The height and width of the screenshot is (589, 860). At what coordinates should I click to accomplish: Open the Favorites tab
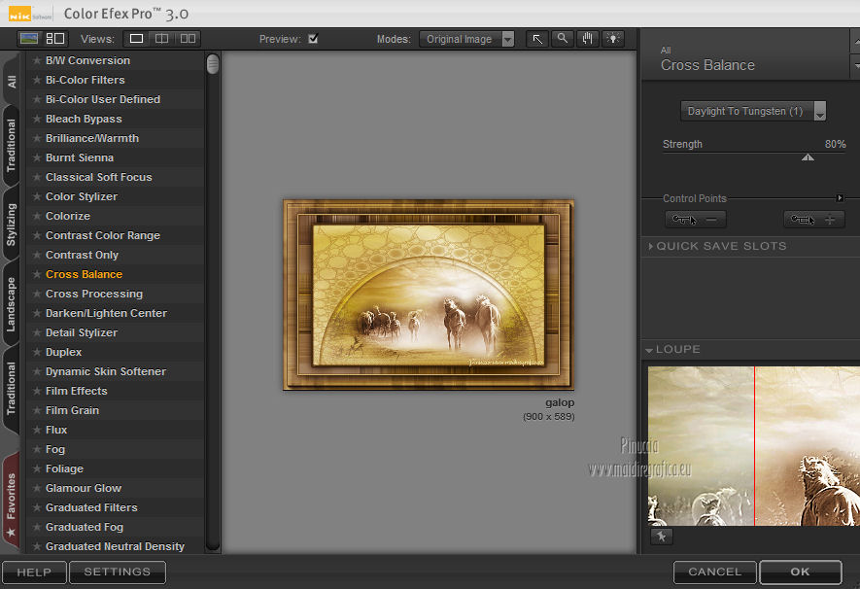pyautogui.click(x=12, y=497)
